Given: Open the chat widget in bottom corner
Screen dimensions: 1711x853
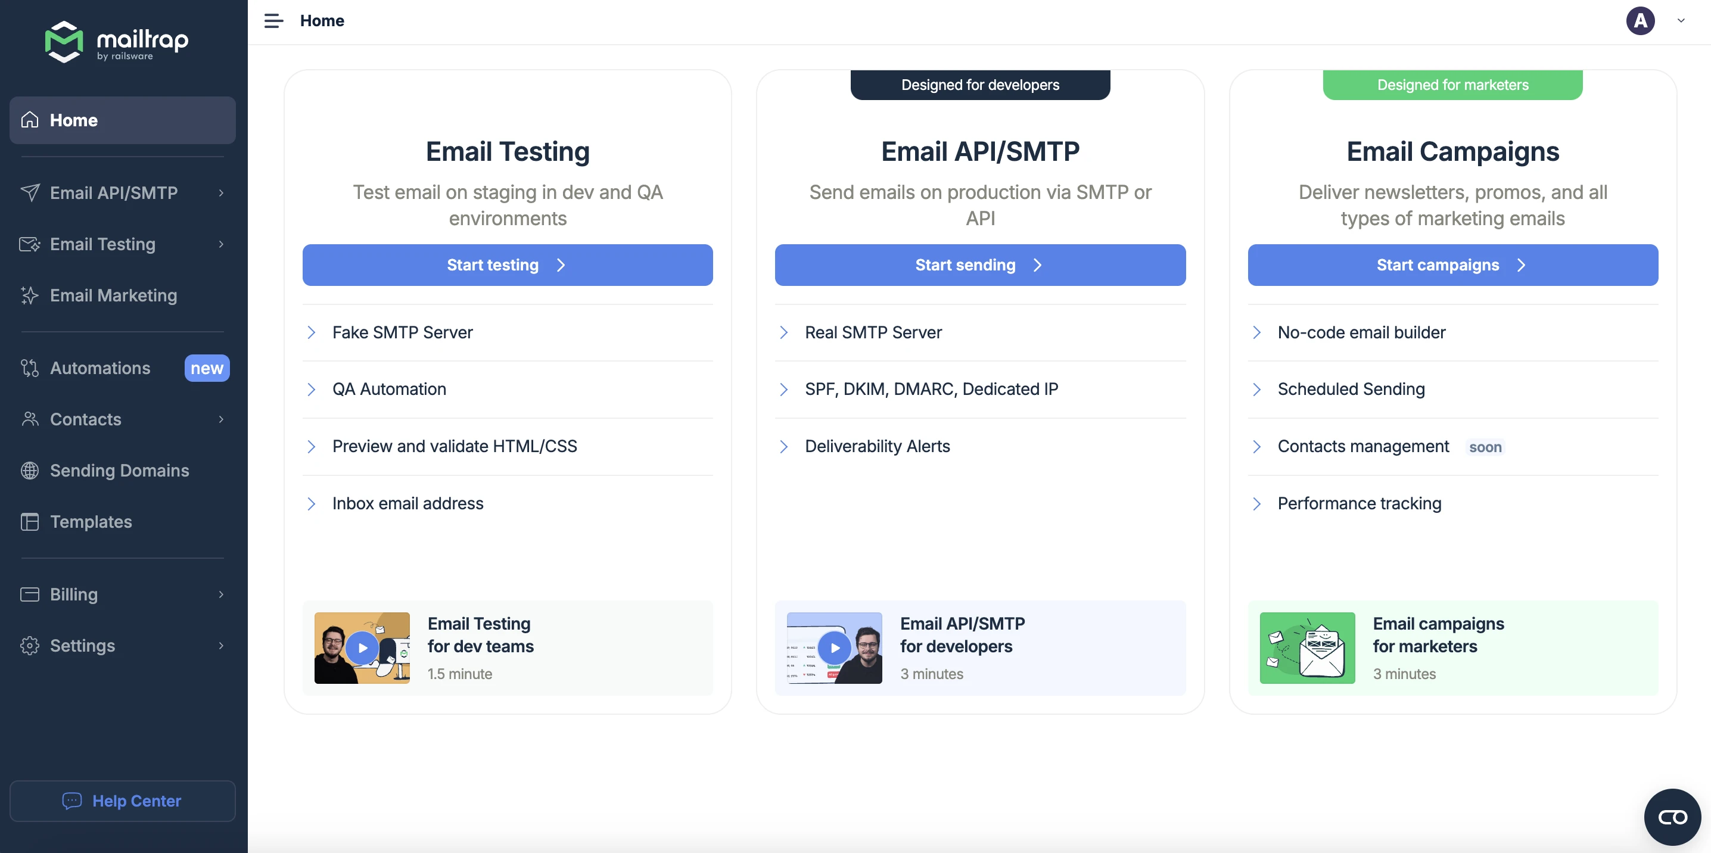Looking at the screenshot, I should click(1672, 817).
